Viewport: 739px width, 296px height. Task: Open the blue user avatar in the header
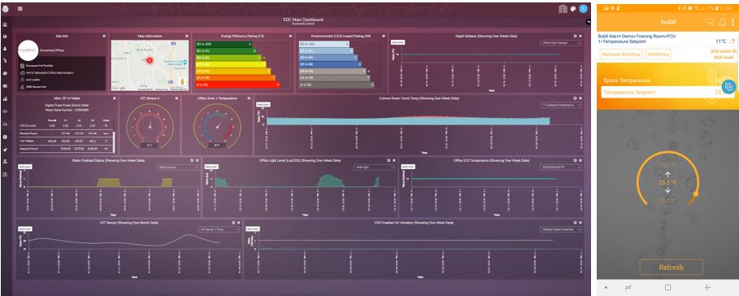pyautogui.click(x=584, y=8)
